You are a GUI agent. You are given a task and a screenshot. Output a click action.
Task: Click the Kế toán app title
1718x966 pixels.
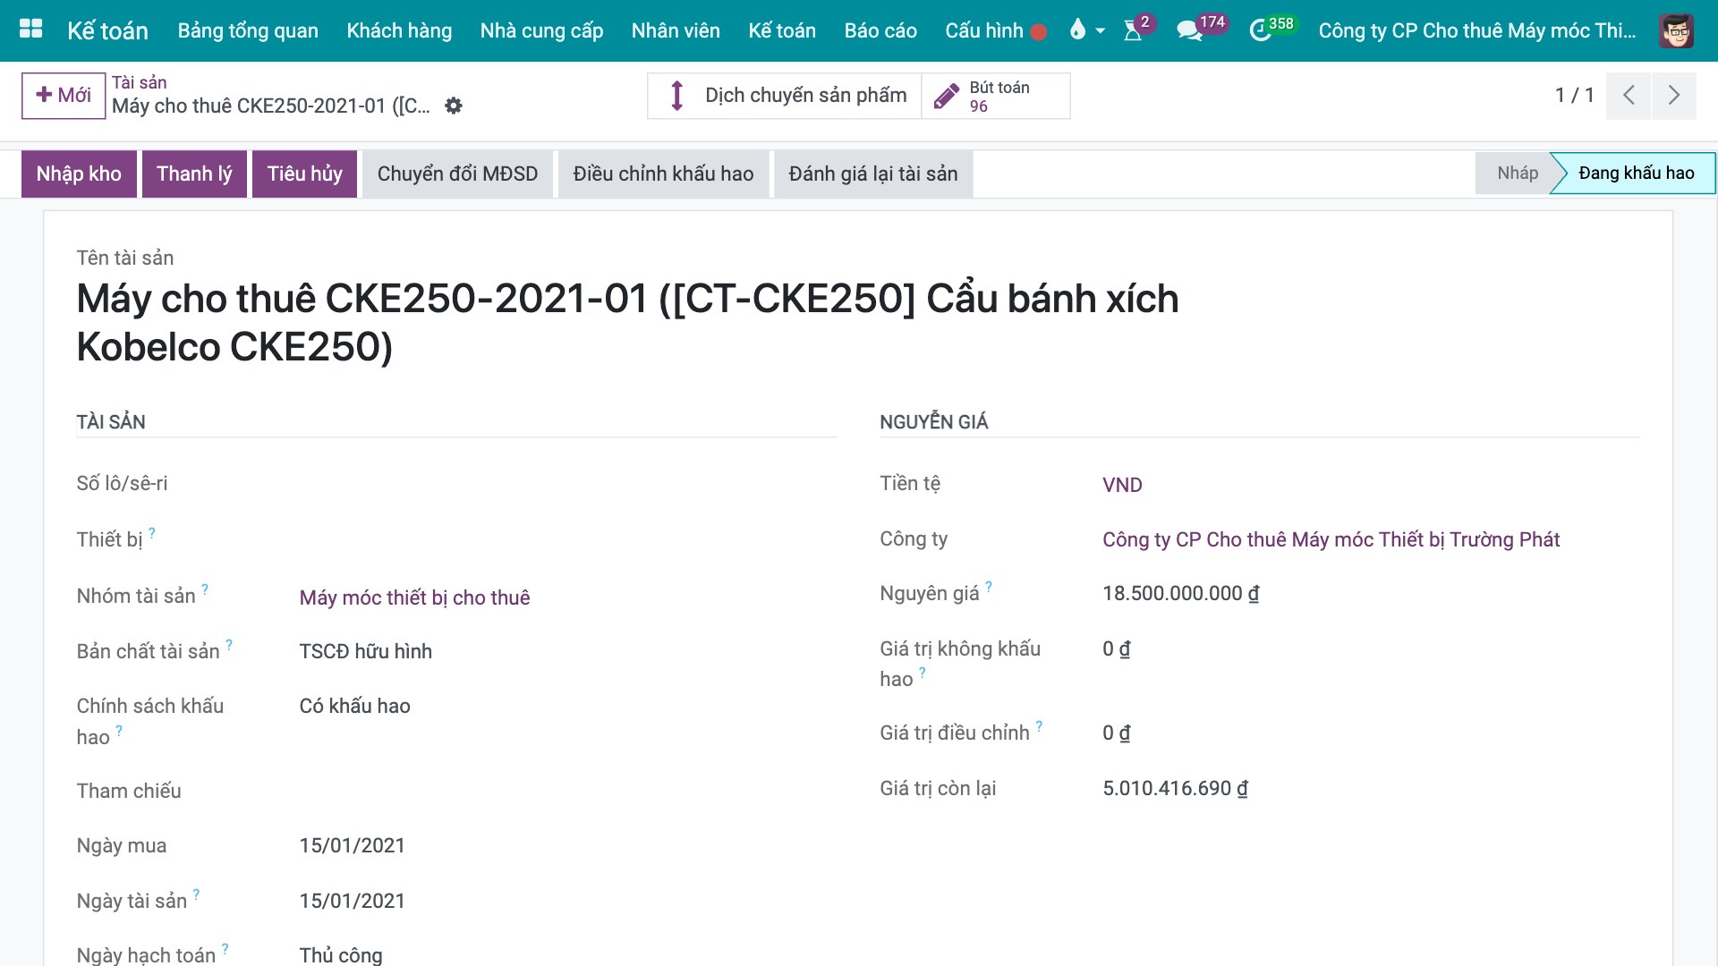click(x=107, y=30)
